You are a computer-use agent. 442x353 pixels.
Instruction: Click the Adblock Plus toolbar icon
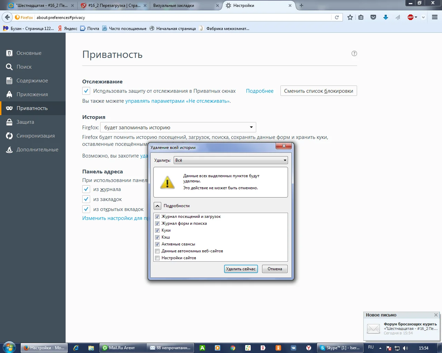[410, 17]
